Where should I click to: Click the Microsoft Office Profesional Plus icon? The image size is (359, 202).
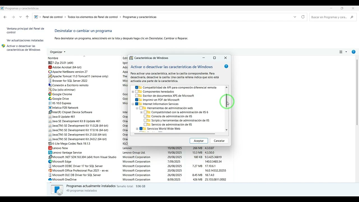click(50, 171)
